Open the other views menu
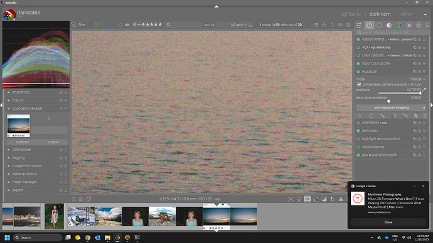Image resolution: width=433 pixels, height=243 pixels. [406, 14]
